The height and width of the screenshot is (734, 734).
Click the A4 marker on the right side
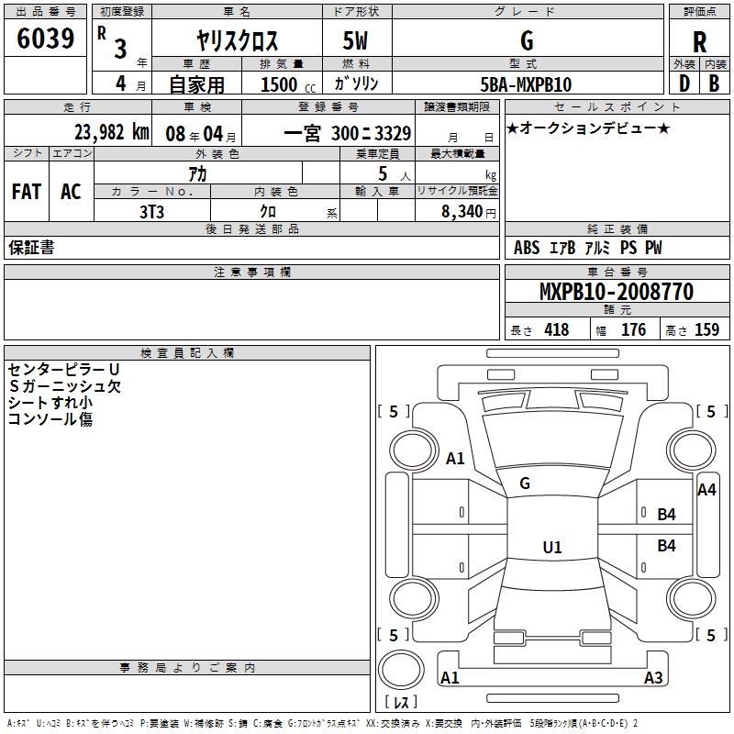point(706,490)
